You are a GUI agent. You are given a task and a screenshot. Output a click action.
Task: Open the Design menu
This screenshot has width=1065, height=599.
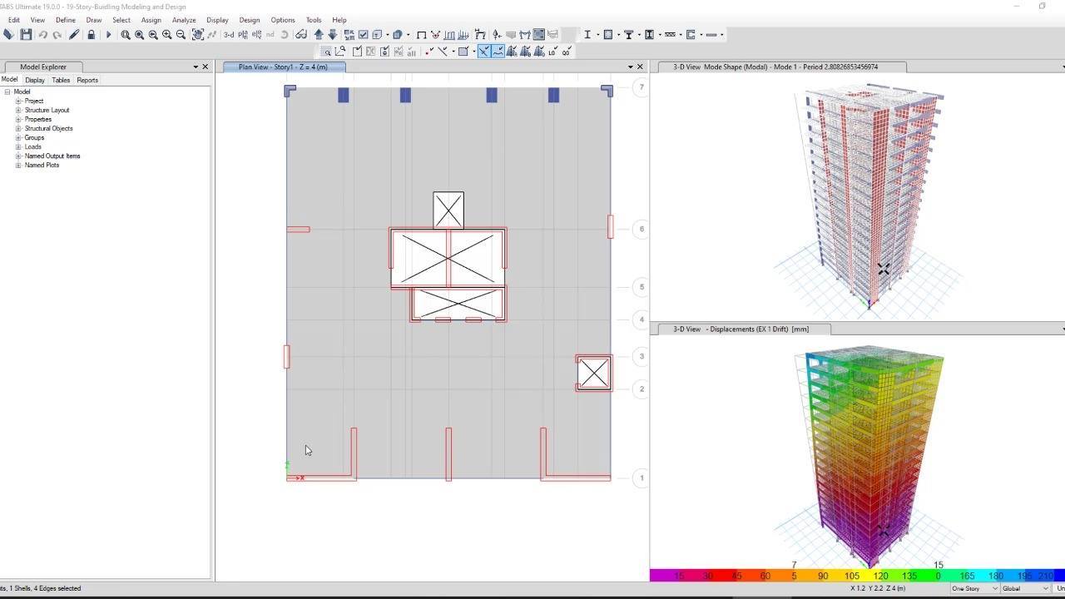250,20
